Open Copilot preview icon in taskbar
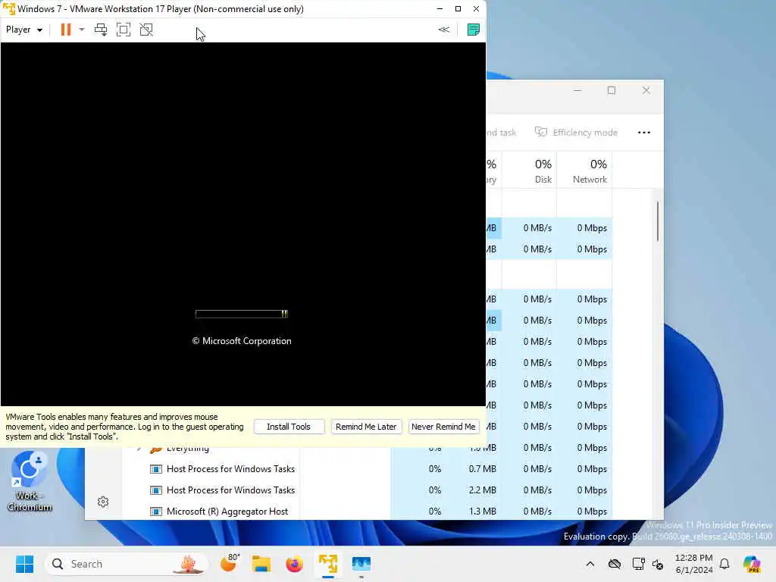This screenshot has width=776, height=582. (752, 564)
